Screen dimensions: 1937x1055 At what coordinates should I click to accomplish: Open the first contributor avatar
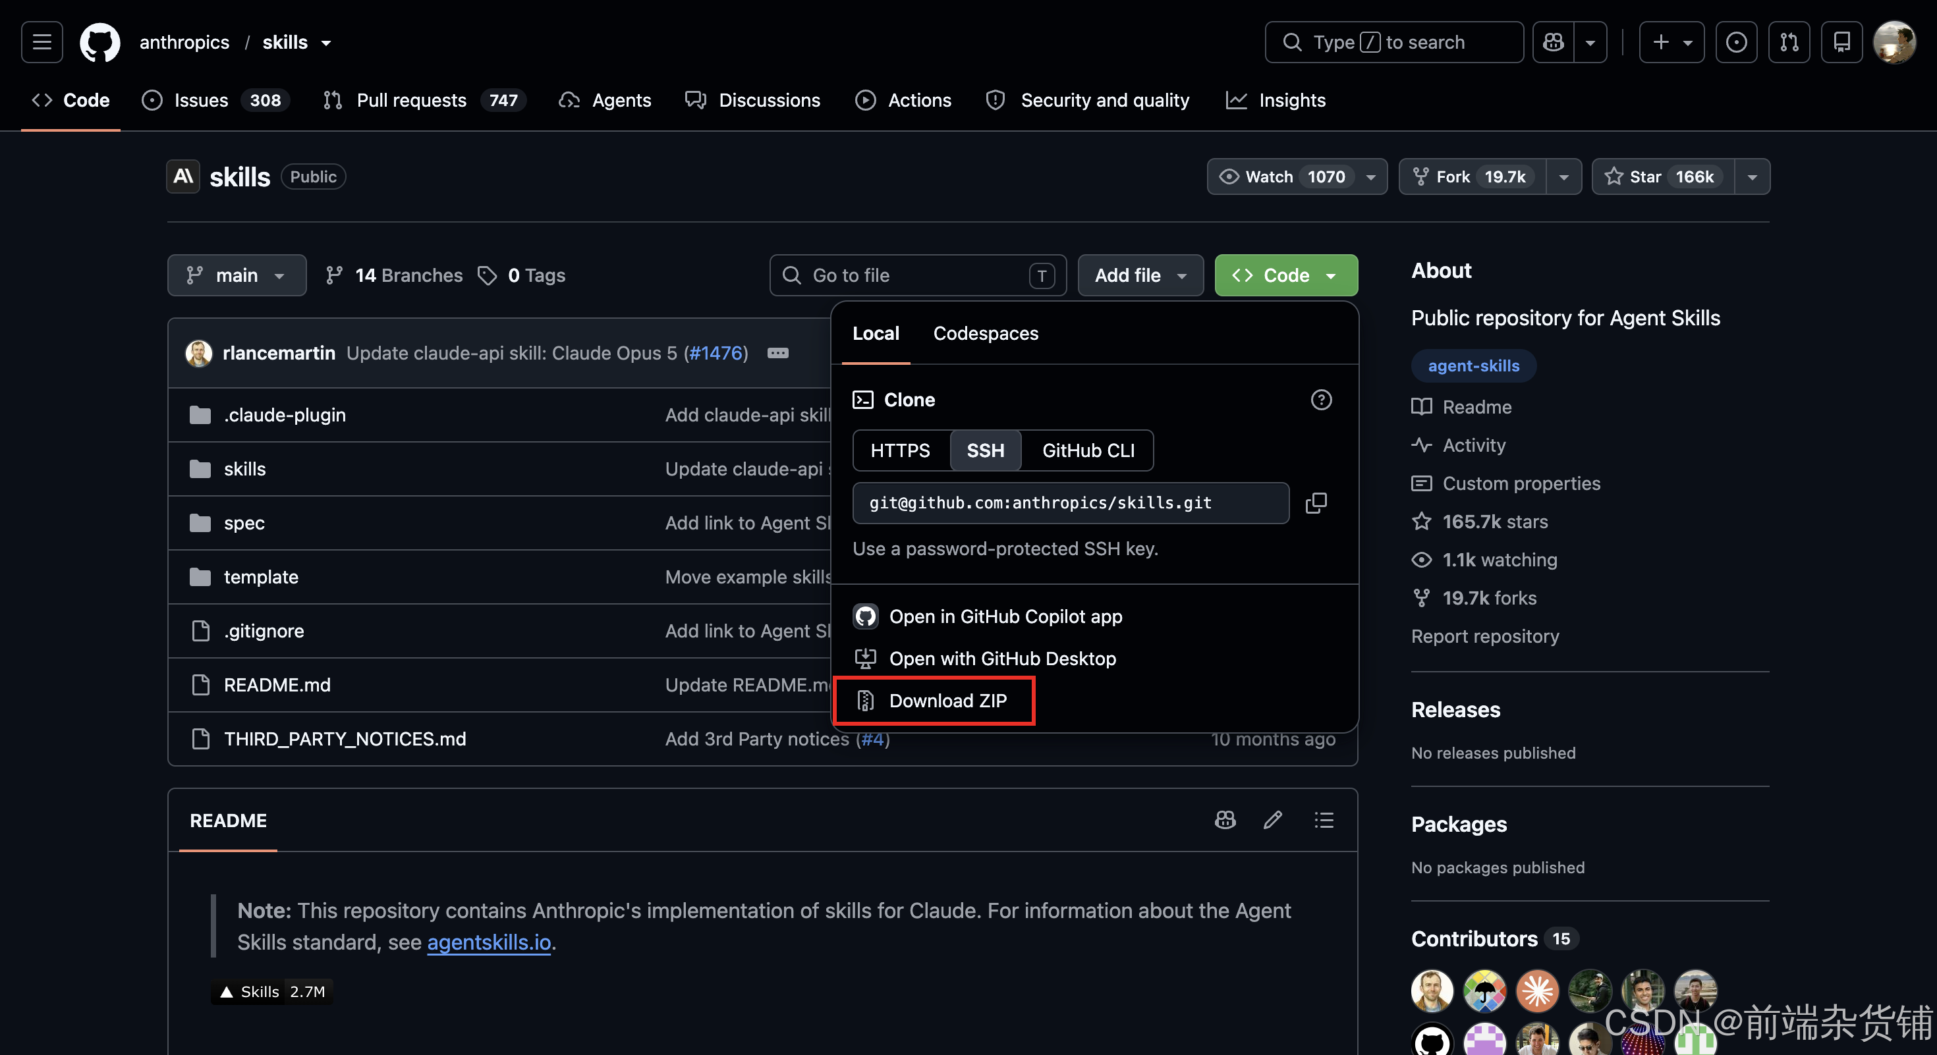pos(1432,990)
